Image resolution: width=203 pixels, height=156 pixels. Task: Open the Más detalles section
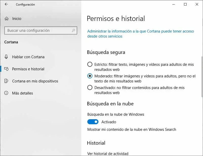[x=23, y=93]
